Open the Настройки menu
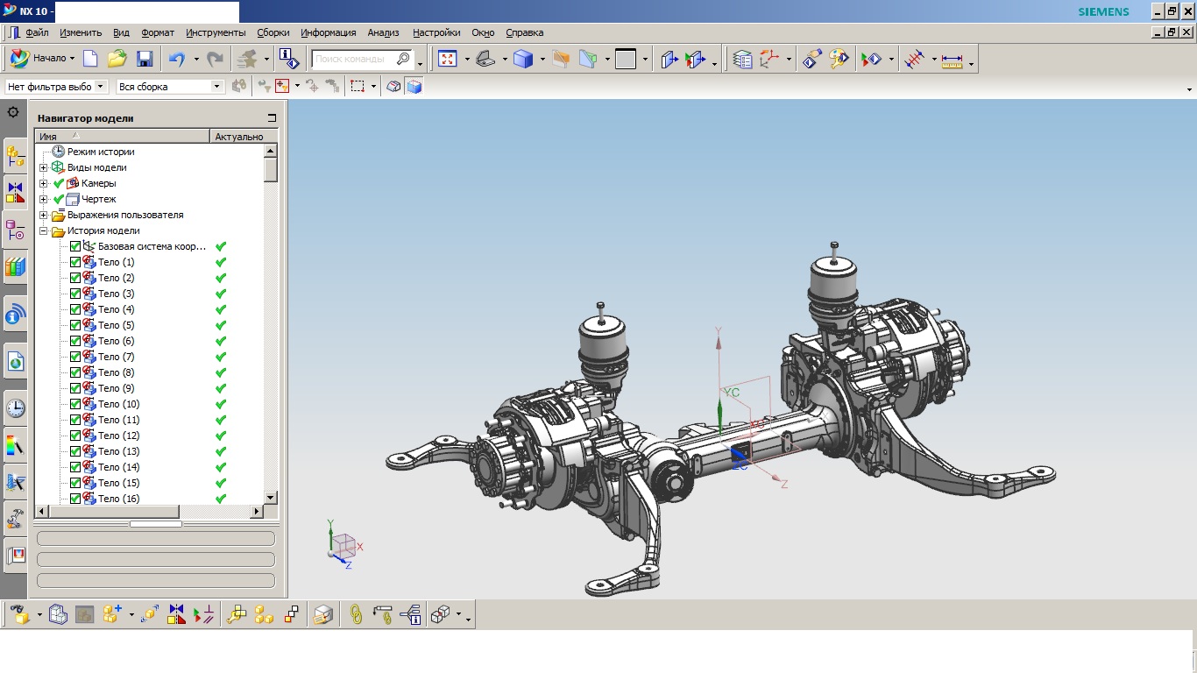The height and width of the screenshot is (673, 1197). [436, 32]
